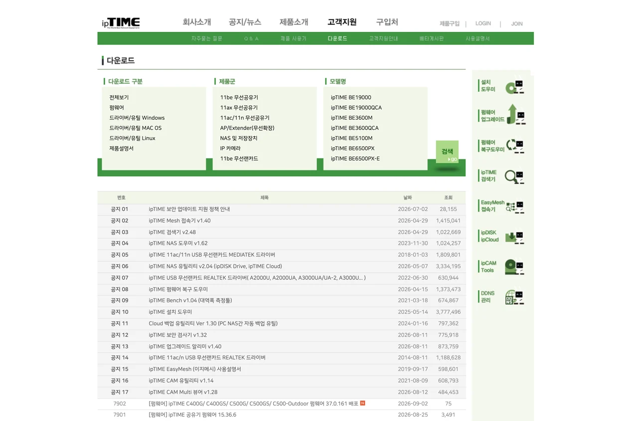Viewport: 638px width, 421px height.
Task: Click the ipTIME logo
Action: [x=121, y=23]
